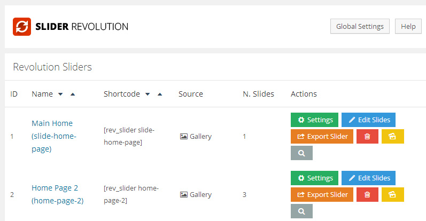Screen dimensions: 426x221
Task: Sort Shortcode column descending arrow
Action: (148, 94)
